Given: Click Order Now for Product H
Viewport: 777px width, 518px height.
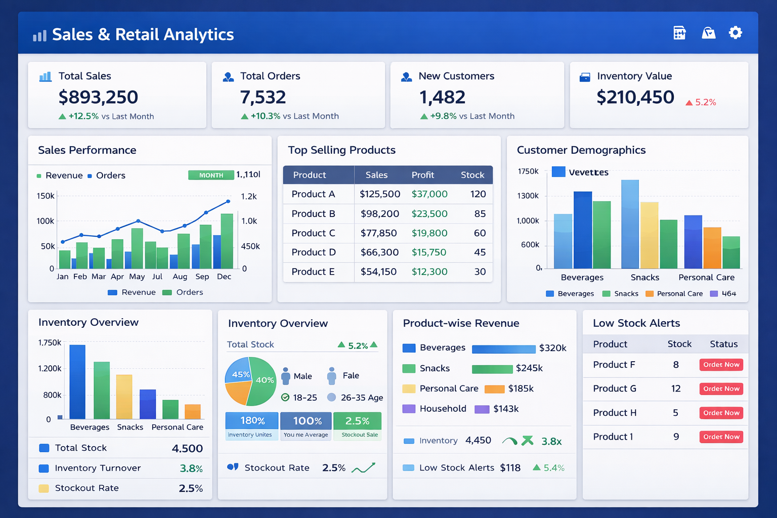Looking at the screenshot, I should tap(721, 413).
